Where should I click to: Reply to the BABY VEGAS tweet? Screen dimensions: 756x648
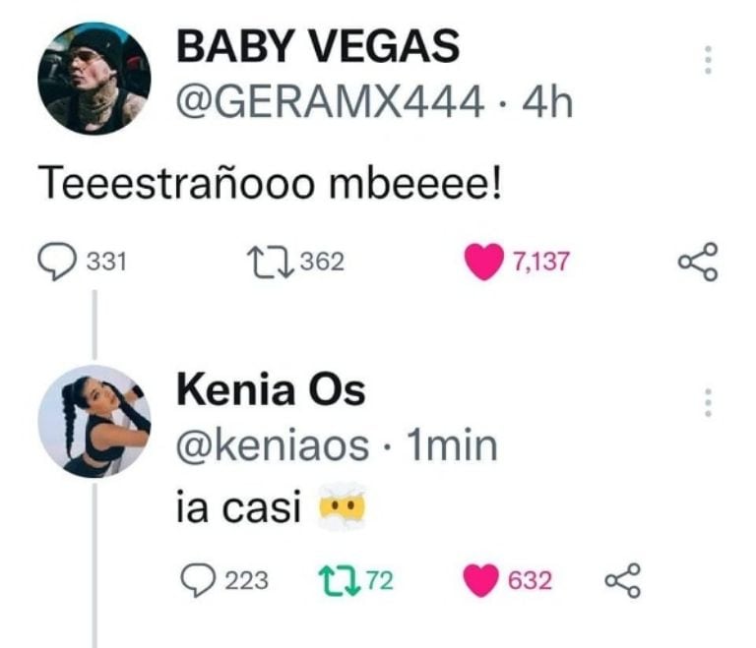coord(56,262)
